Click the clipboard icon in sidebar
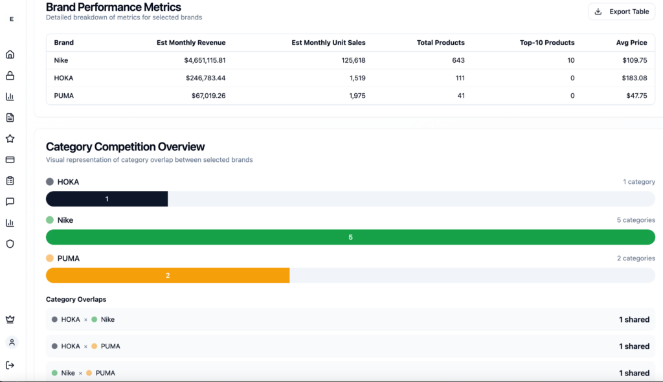This screenshot has height=382, width=663. coord(10,181)
